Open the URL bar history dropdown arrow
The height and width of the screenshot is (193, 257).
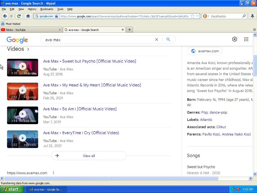[x=198, y=16]
